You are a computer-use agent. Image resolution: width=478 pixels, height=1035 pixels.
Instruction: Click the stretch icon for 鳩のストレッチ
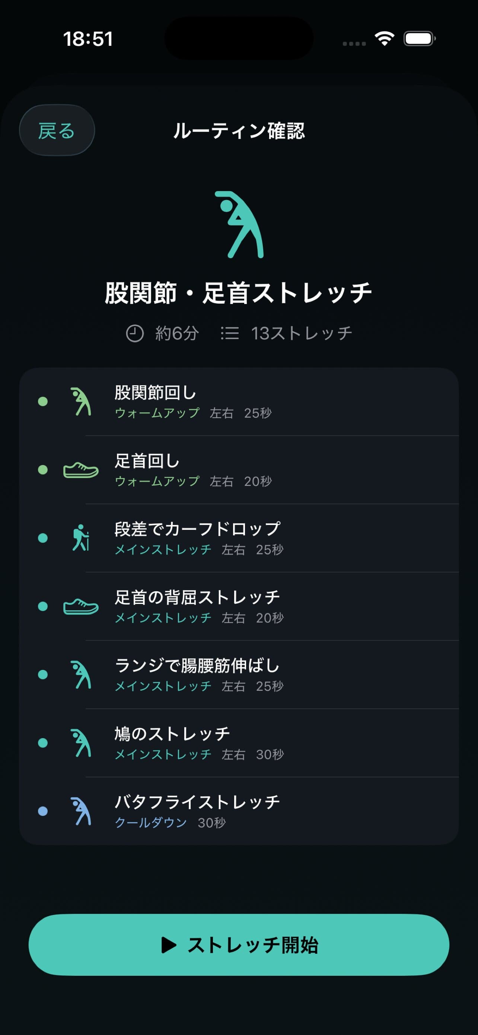(81, 743)
